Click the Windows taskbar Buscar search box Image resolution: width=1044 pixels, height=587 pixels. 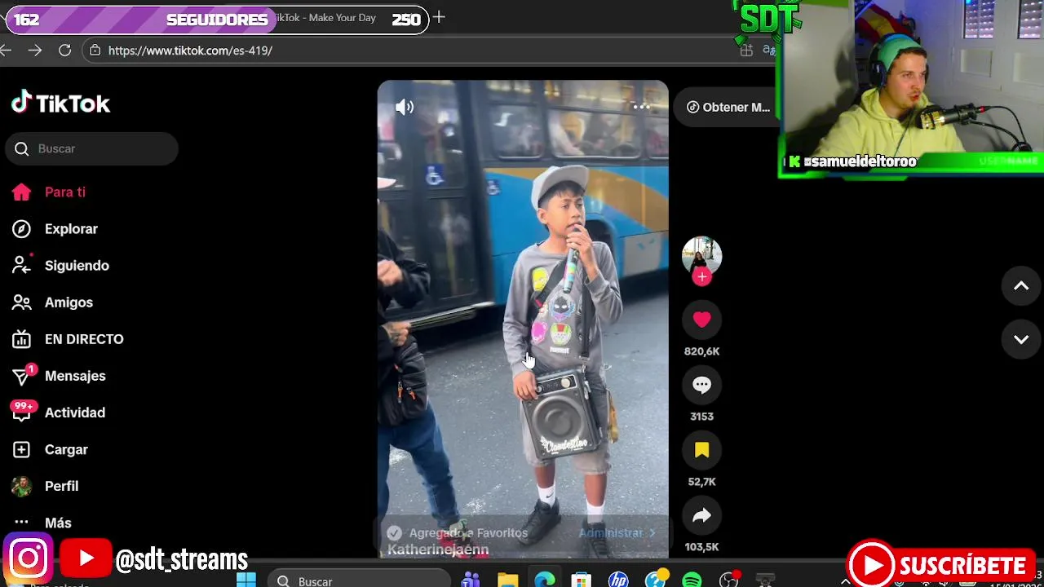(359, 580)
